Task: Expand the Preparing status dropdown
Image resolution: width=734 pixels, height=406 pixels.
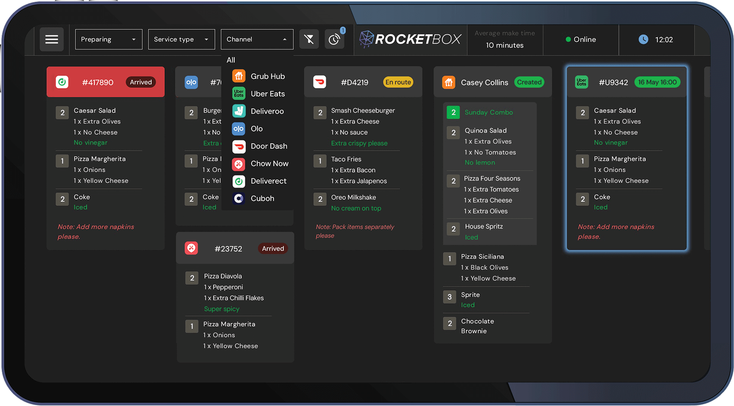Action: point(109,39)
